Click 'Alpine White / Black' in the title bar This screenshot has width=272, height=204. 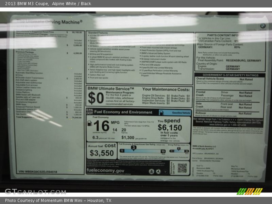[x=71, y=4]
